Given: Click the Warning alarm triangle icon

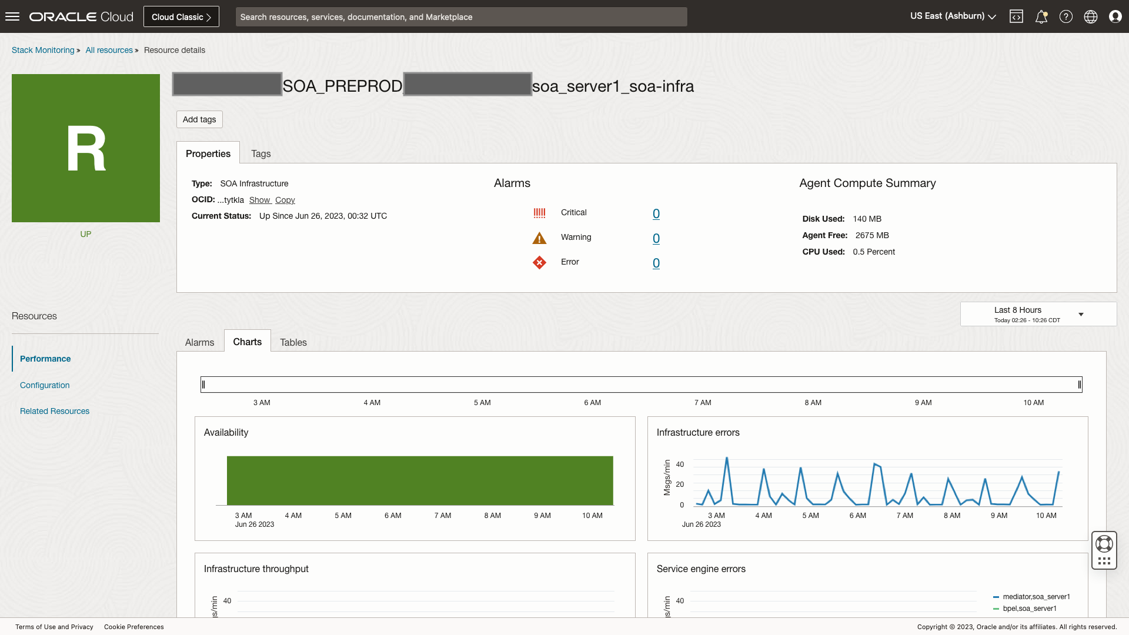Looking at the screenshot, I should 539,238.
